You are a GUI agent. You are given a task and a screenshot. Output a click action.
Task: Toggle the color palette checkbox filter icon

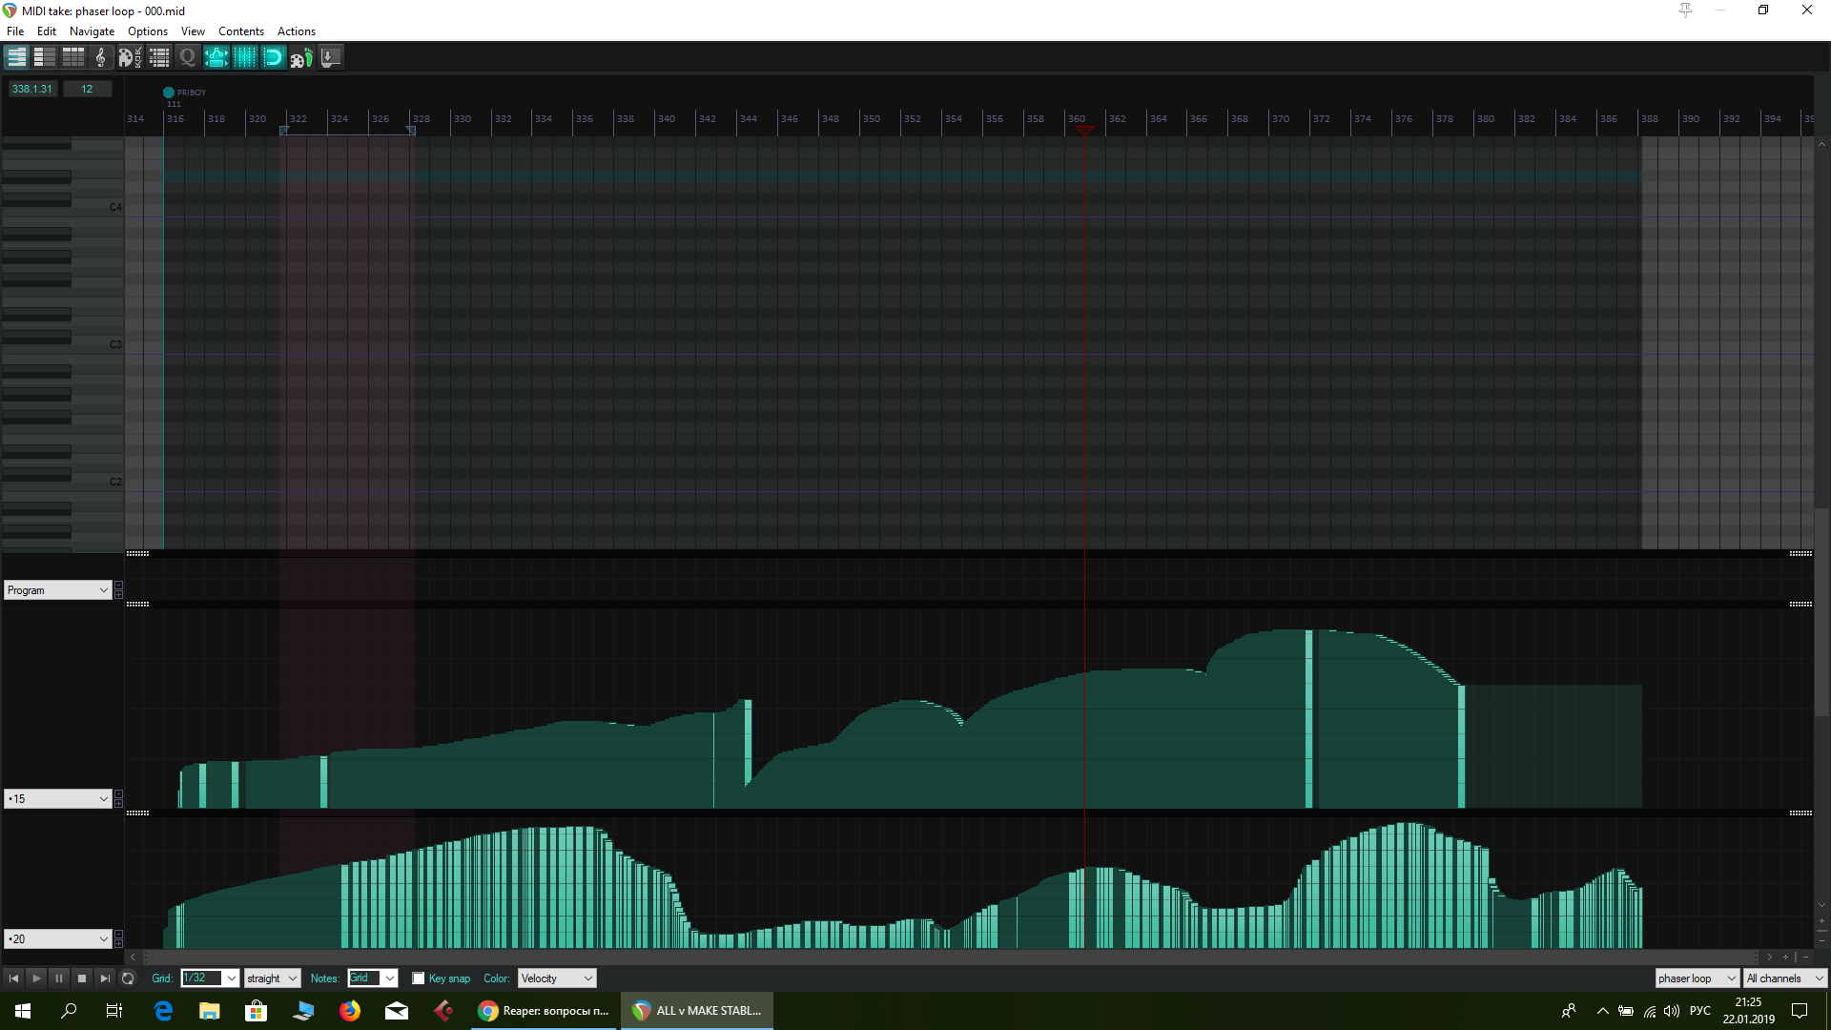pyautogui.click(x=130, y=57)
